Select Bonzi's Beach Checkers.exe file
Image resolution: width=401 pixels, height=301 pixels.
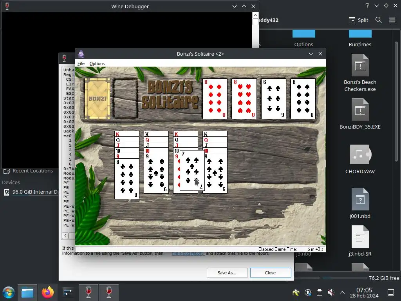coord(360,73)
